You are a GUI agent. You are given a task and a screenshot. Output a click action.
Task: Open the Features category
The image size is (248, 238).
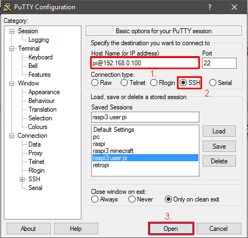pyautogui.click(x=39, y=75)
